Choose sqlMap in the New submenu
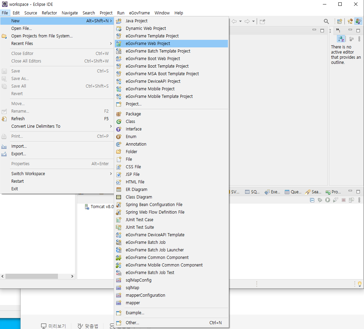The image size is (364, 329). (x=171, y=288)
